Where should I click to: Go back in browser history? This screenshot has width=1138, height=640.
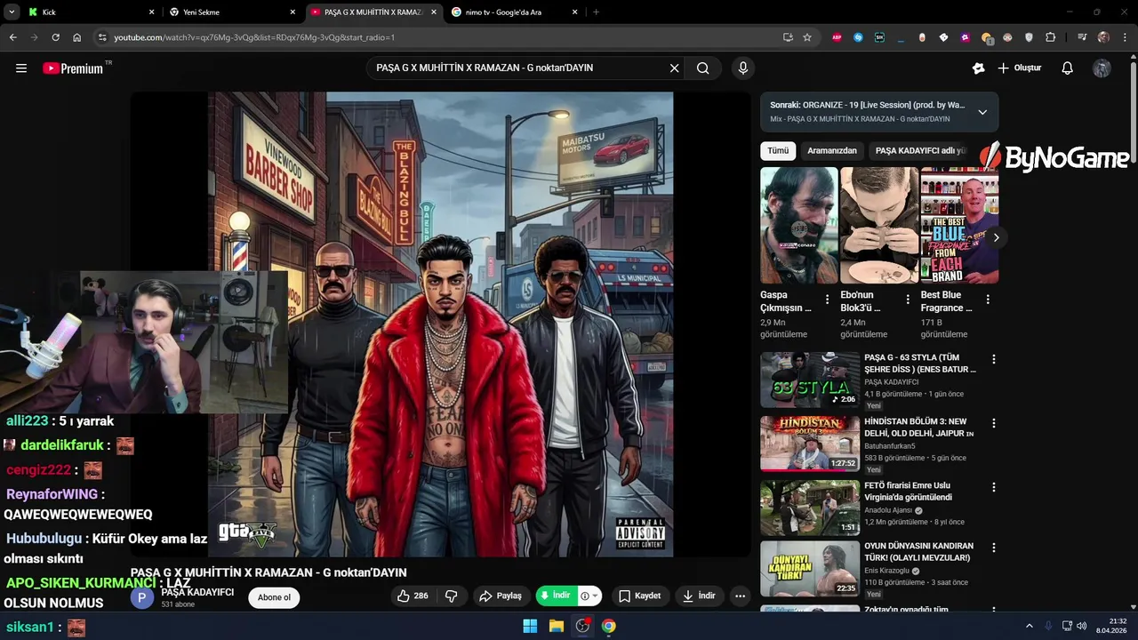point(12,37)
